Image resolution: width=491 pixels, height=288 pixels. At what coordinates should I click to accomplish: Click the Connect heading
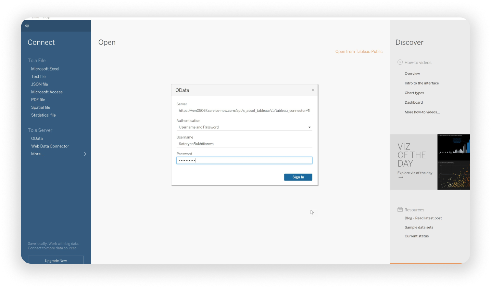click(41, 42)
